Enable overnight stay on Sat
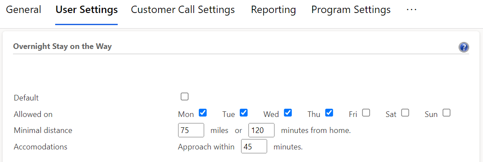 [405, 113]
